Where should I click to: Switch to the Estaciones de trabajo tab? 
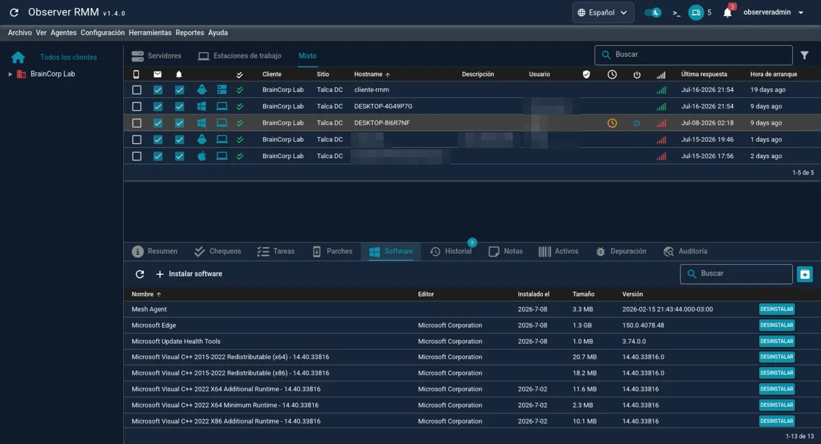pos(240,56)
